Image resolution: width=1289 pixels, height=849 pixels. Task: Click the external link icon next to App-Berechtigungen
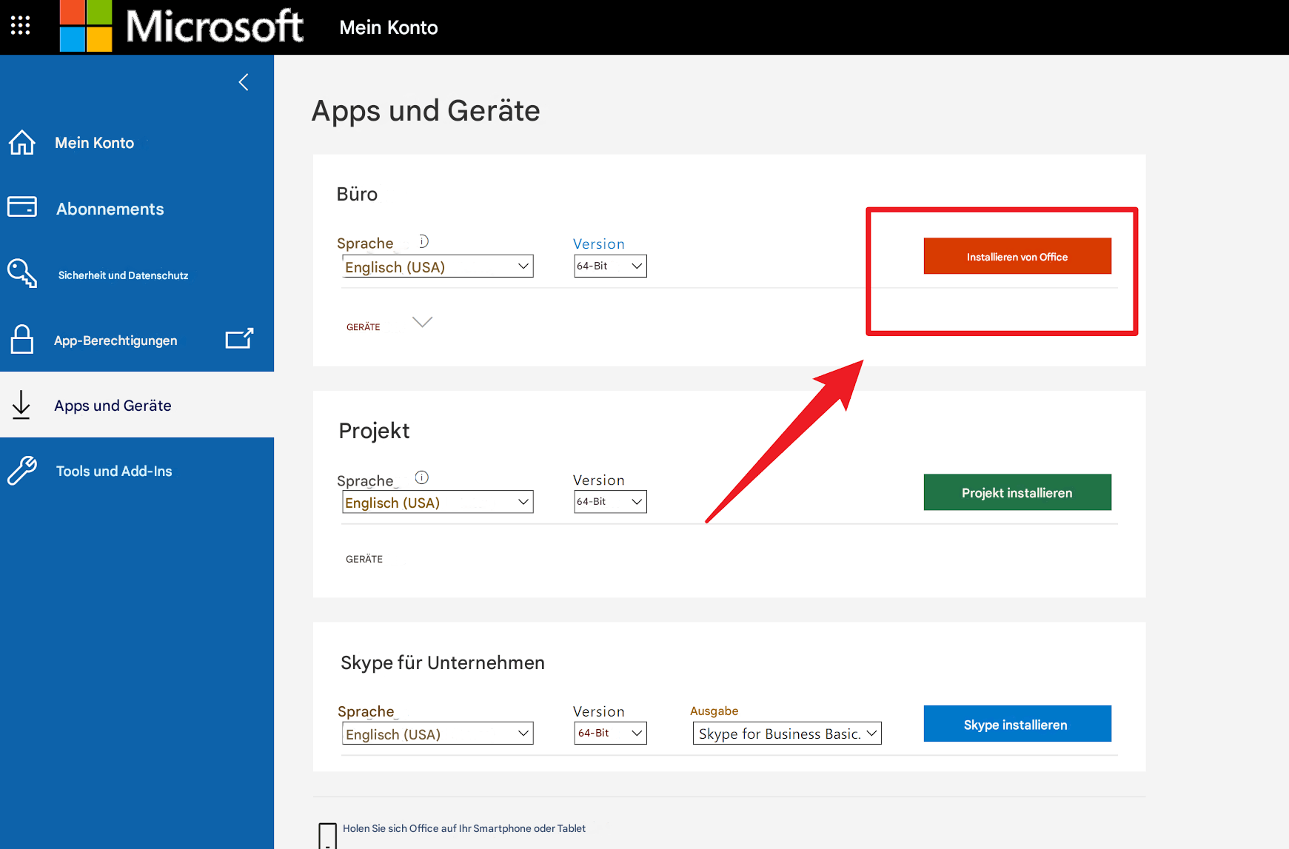pyautogui.click(x=239, y=338)
